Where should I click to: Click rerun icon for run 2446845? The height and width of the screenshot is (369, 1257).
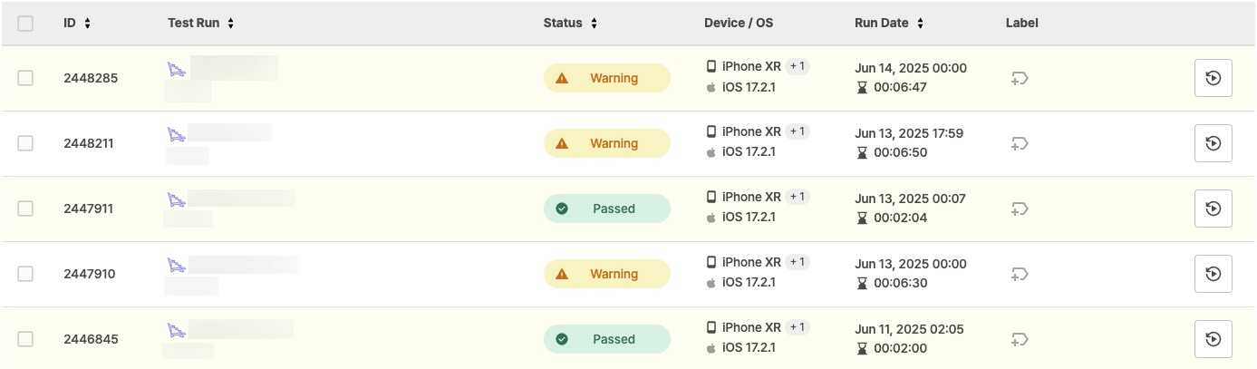(x=1213, y=339)
